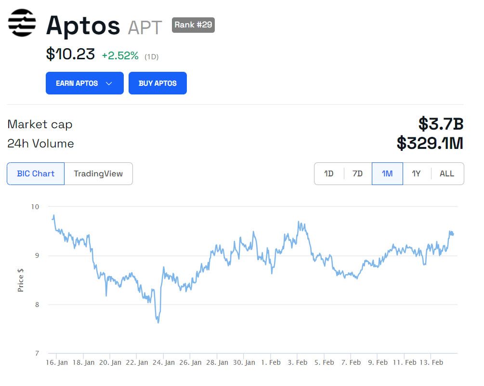Switch to the BIC Chart tab
484x386 pixels.
[x=36, y=173]
